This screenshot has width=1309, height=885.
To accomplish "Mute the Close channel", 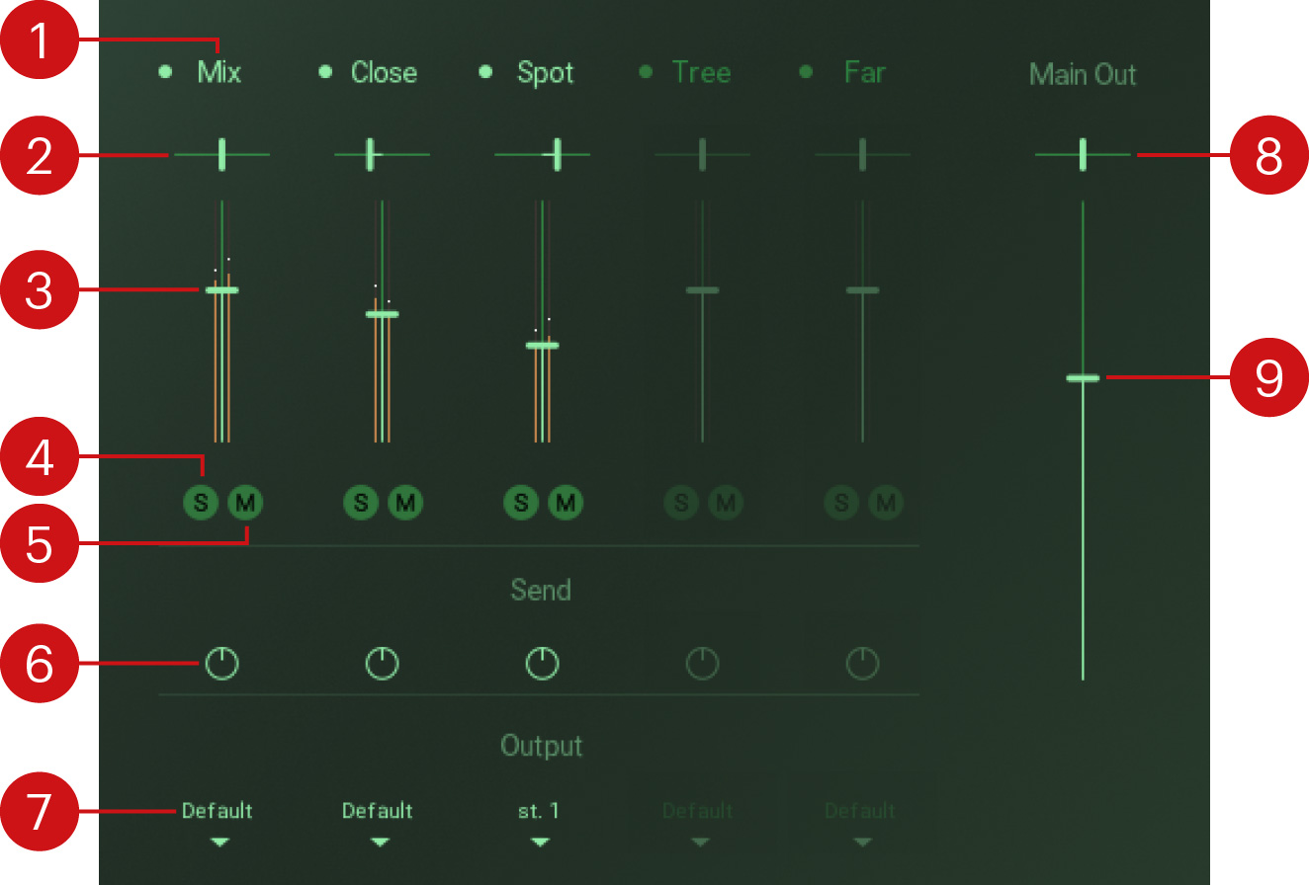I will click(x=405, y=503).
